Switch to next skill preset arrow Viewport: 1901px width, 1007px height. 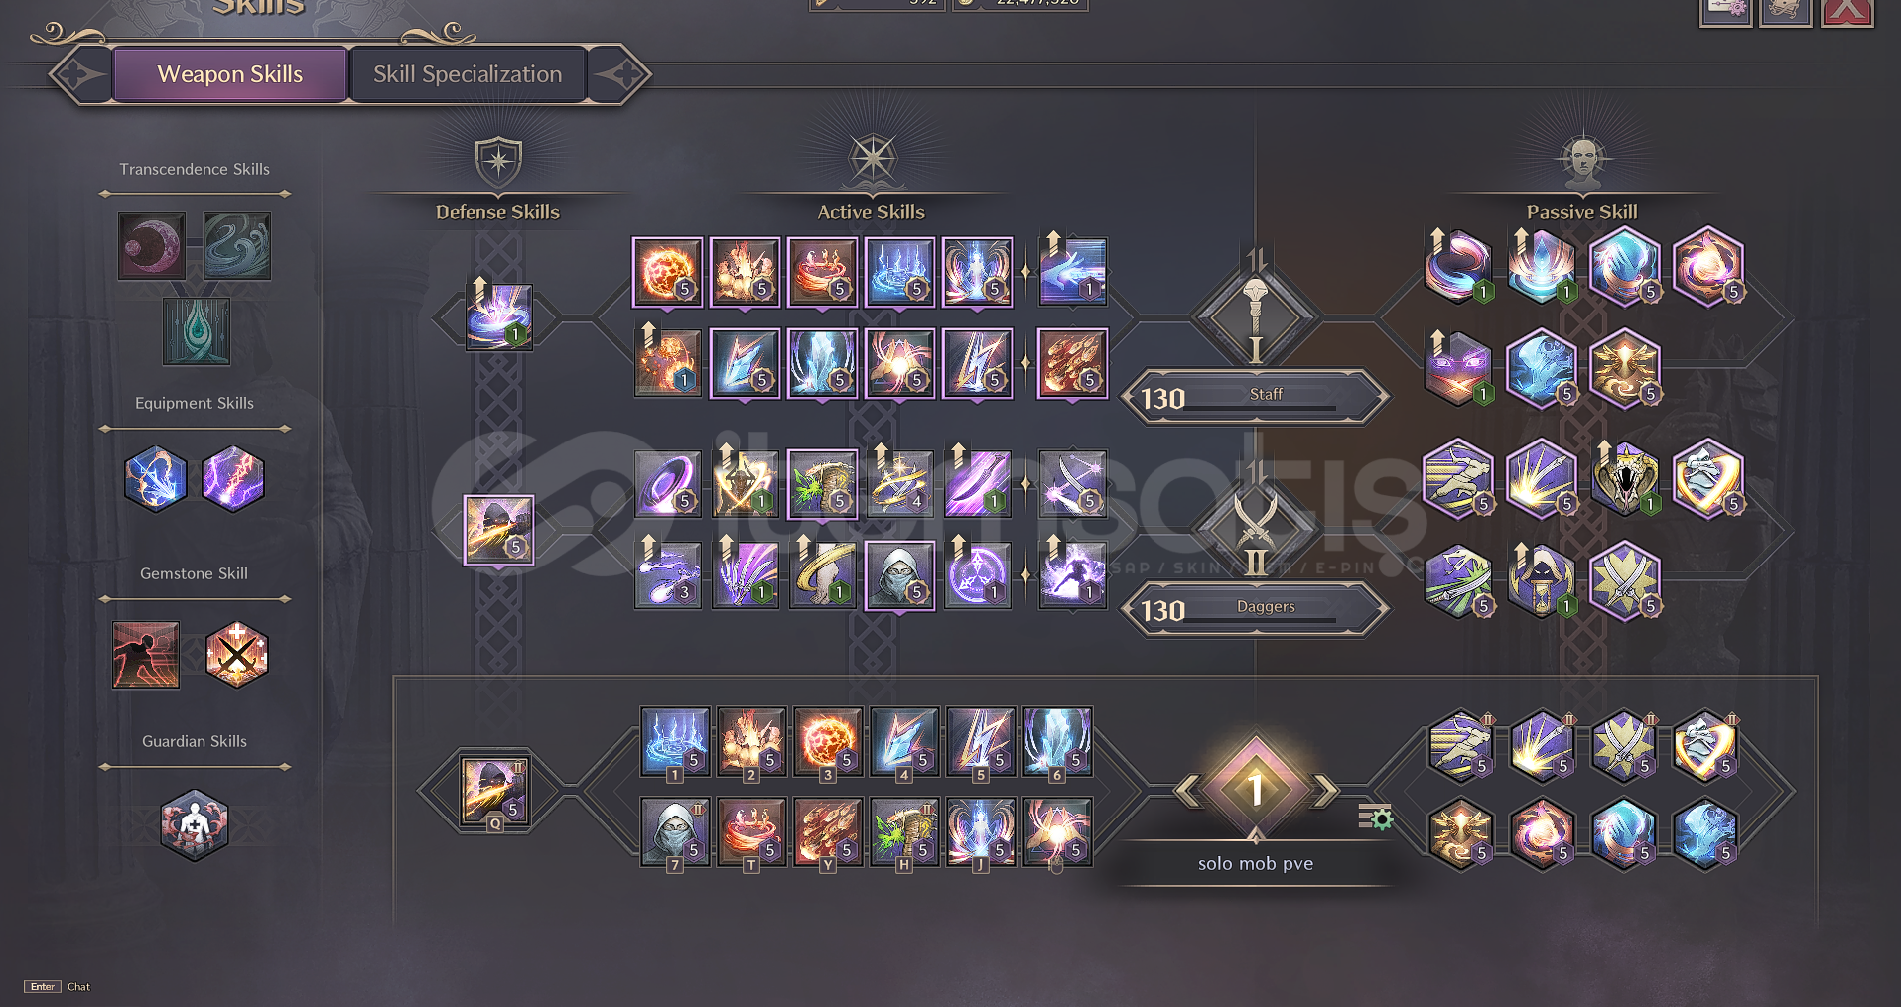[x=1326, y=791]
